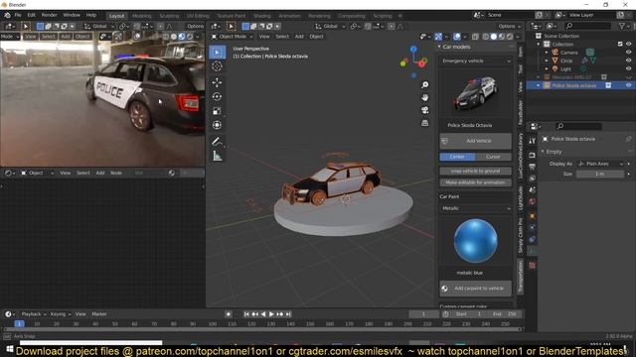This screenshot has height=357, width=636.
Task: Select rendered viewport shading mode
Action: pyautogui.click(x=510, y=37)
